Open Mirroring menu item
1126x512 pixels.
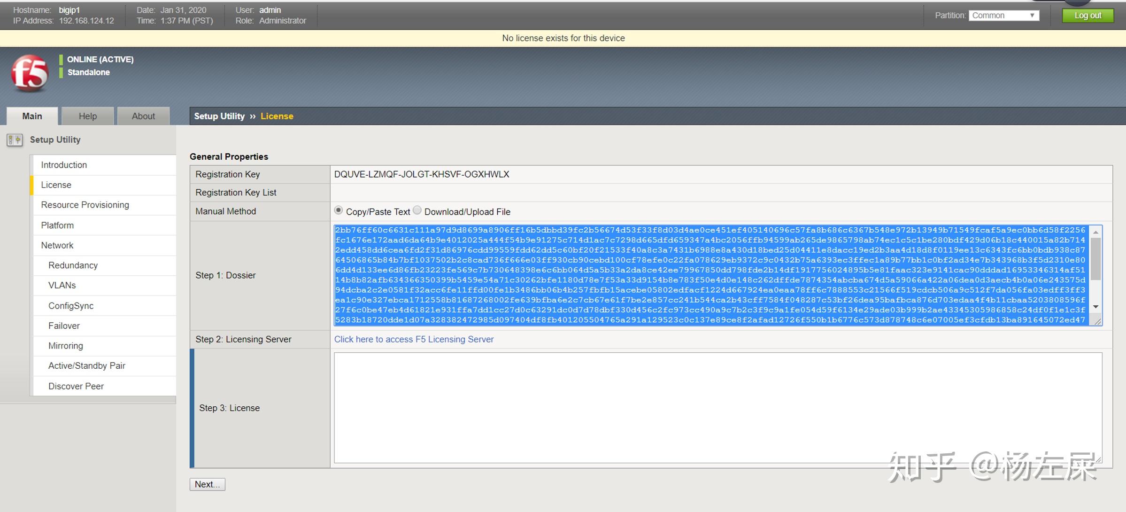tap(104, 346)
